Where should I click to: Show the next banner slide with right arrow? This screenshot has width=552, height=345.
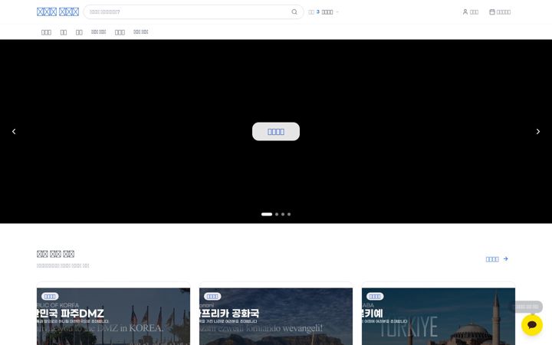tap(538, 131)
